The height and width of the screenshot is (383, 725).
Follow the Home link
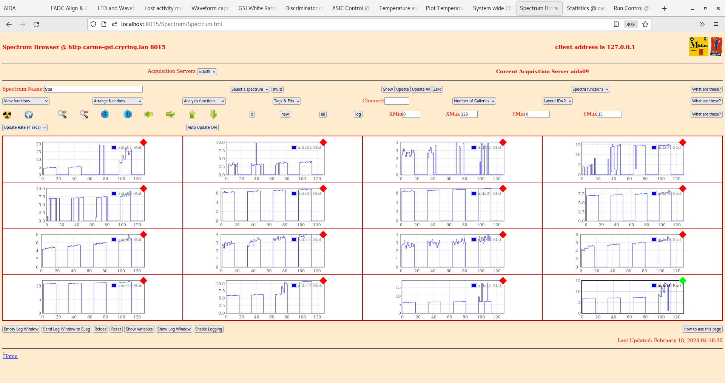click(x=10, y=356)
